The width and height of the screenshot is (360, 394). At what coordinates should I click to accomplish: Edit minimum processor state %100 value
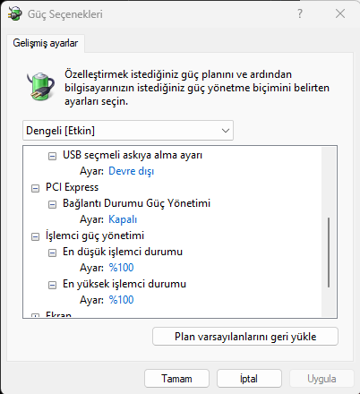(121, 268)
